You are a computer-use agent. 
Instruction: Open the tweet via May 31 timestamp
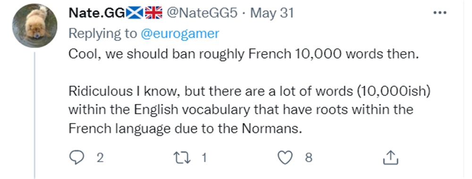pyautogui.click(x=272, y=13)
